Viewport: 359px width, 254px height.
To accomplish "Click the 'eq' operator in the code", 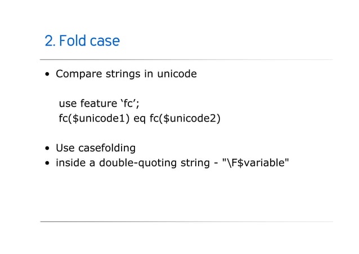I will coord(140,119).
